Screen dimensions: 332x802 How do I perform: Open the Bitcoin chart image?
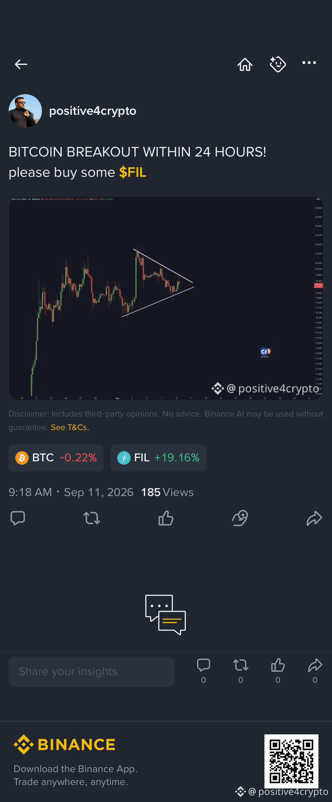166,298
